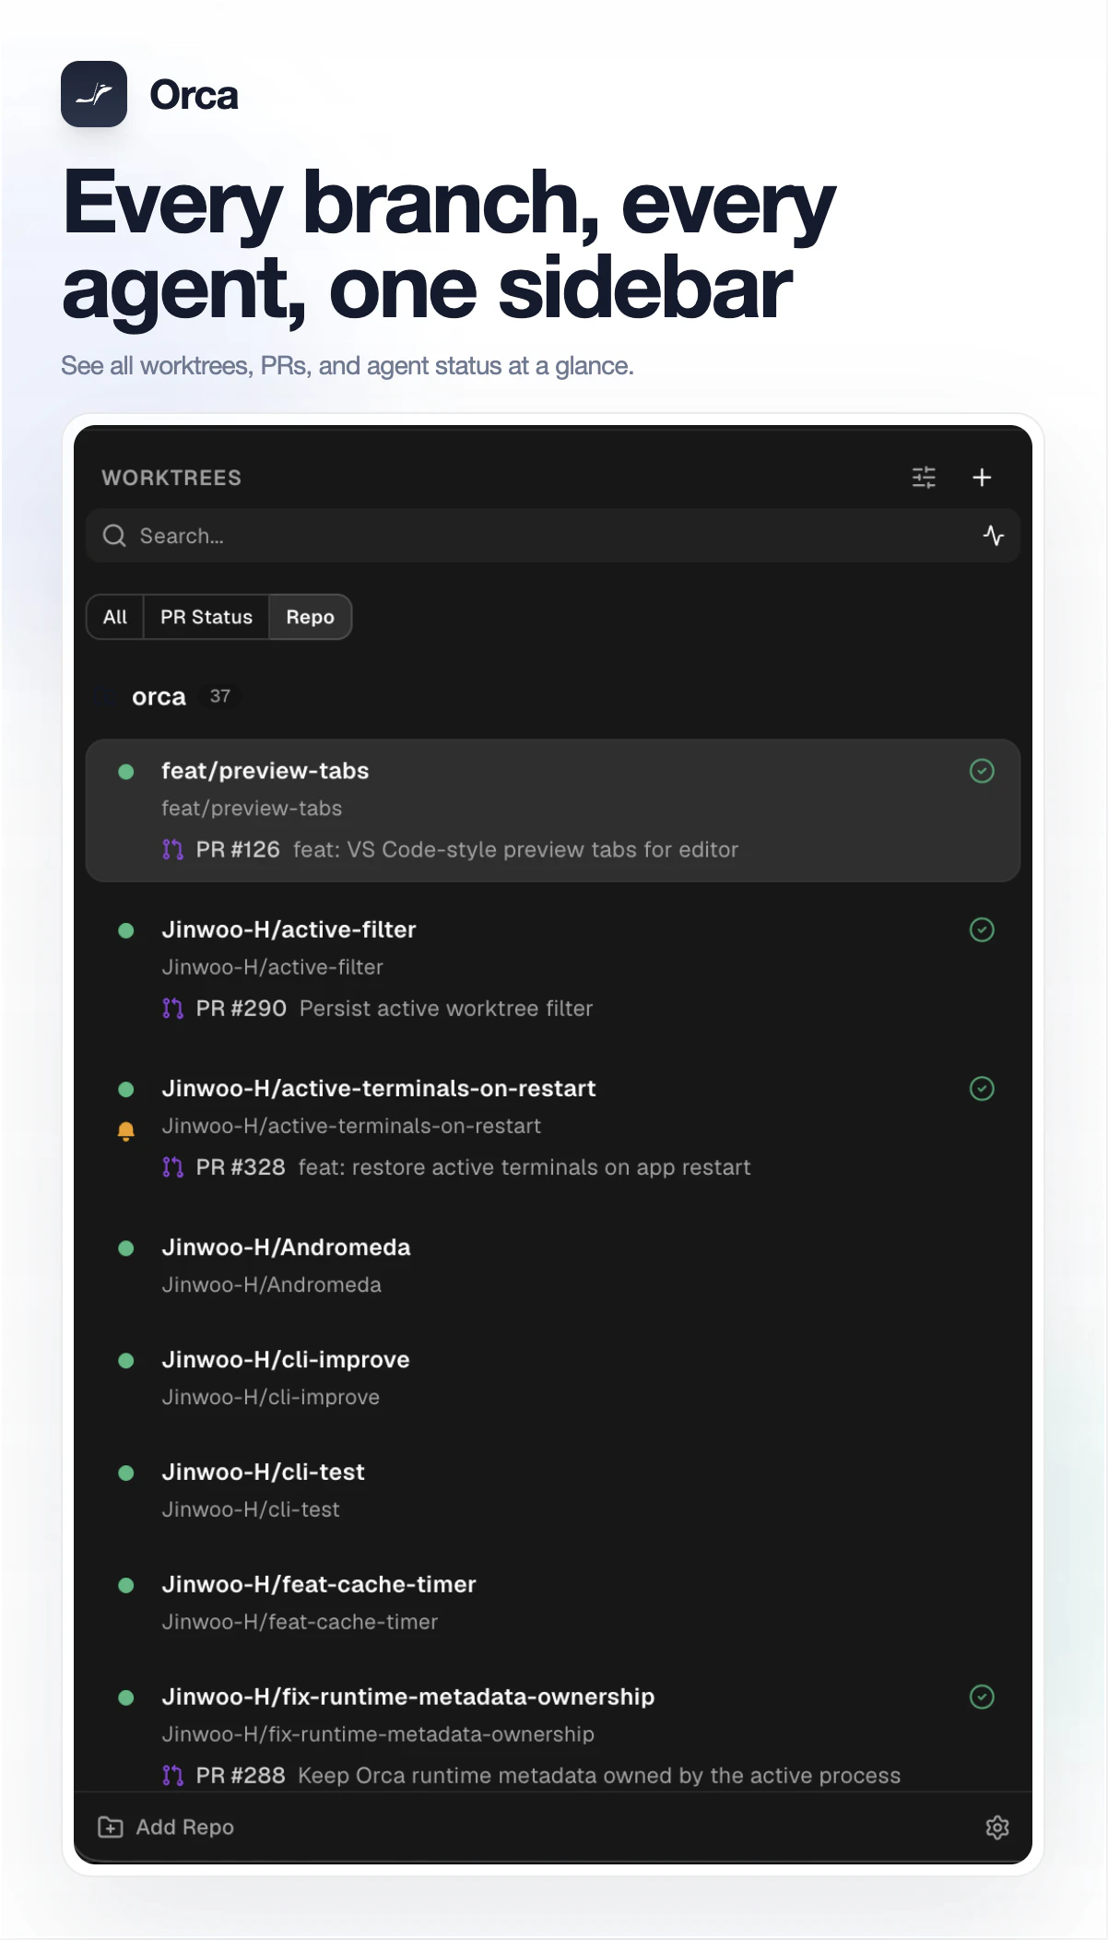This screenshot has width=1108, height=1940.
Task: Click green status dot for Jinwoo-H/cli-test
Action: coord(126,1473)
